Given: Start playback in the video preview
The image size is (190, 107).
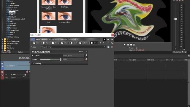Looking at the screenshot, I should coord(124,45).
